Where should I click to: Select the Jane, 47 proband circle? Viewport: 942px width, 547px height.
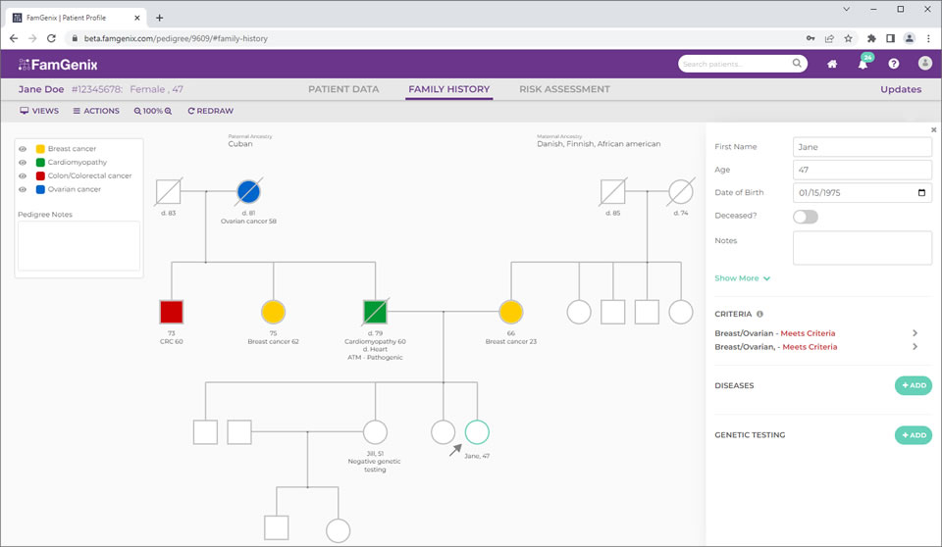tap(477, 432)
